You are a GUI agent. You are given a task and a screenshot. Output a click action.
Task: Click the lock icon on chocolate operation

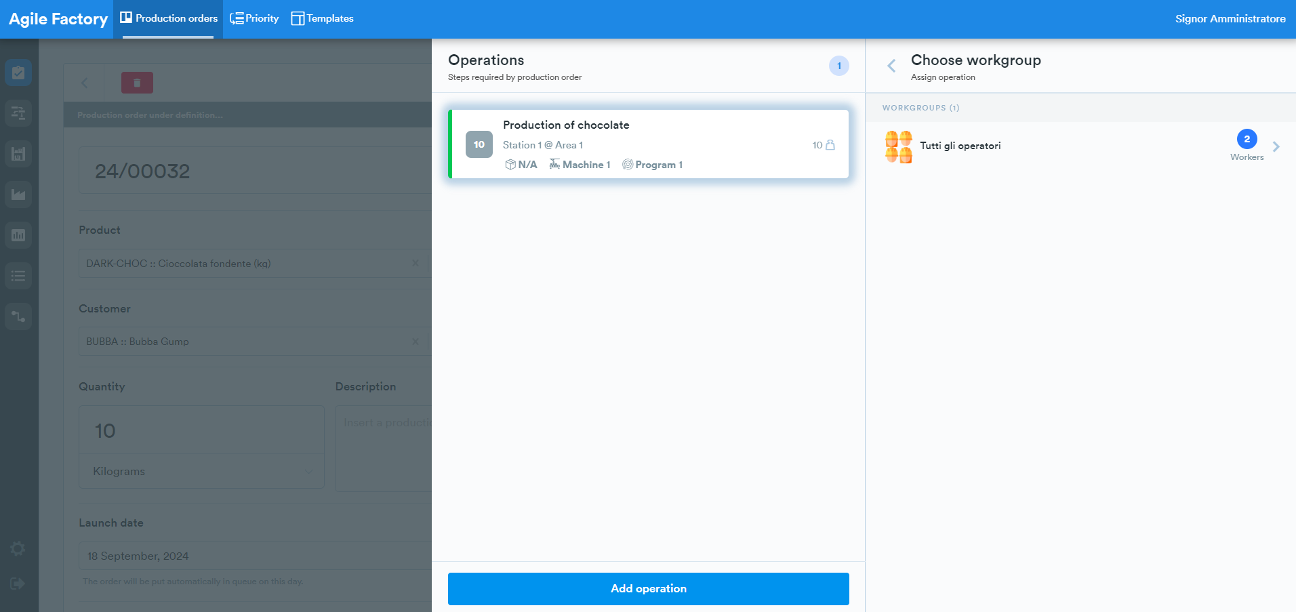click(x=830, y=145)
